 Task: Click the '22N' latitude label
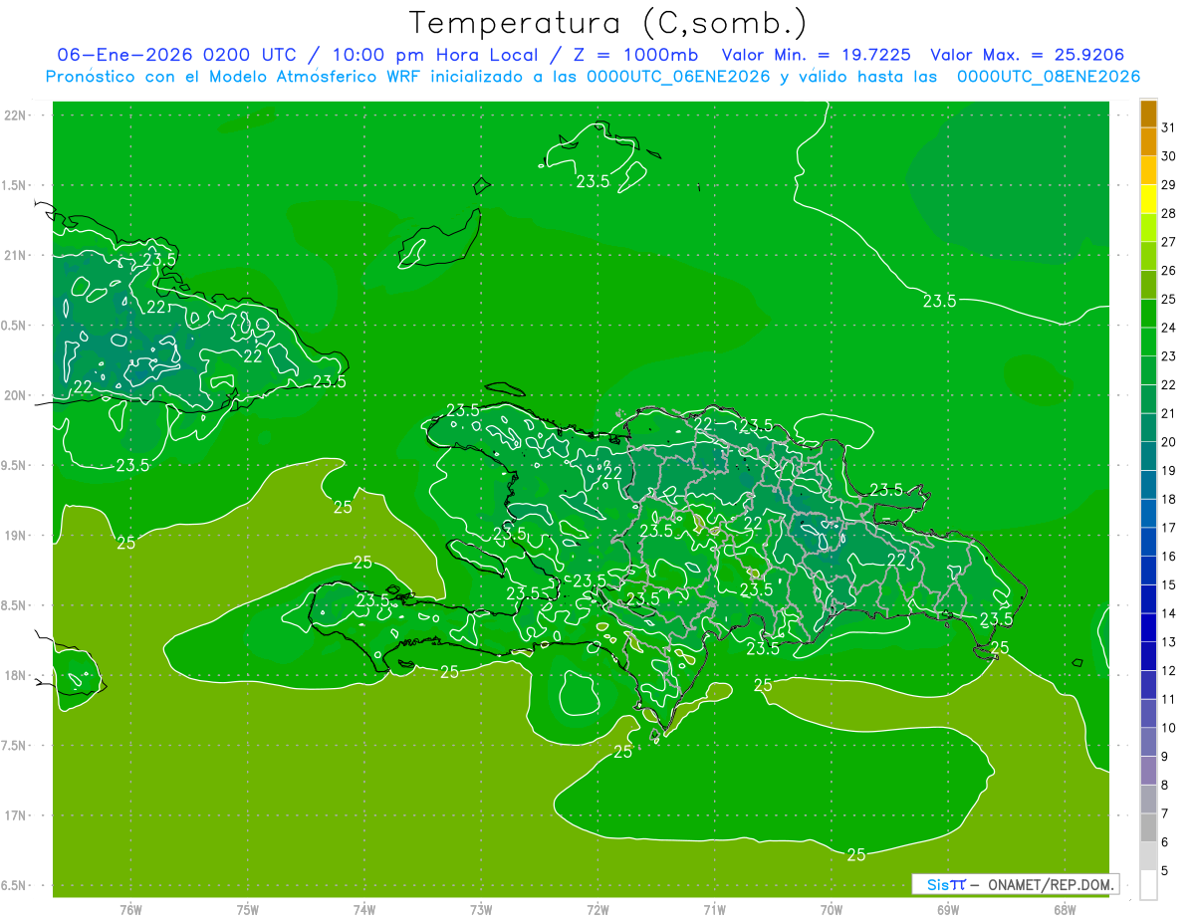[x=16, y=115]
